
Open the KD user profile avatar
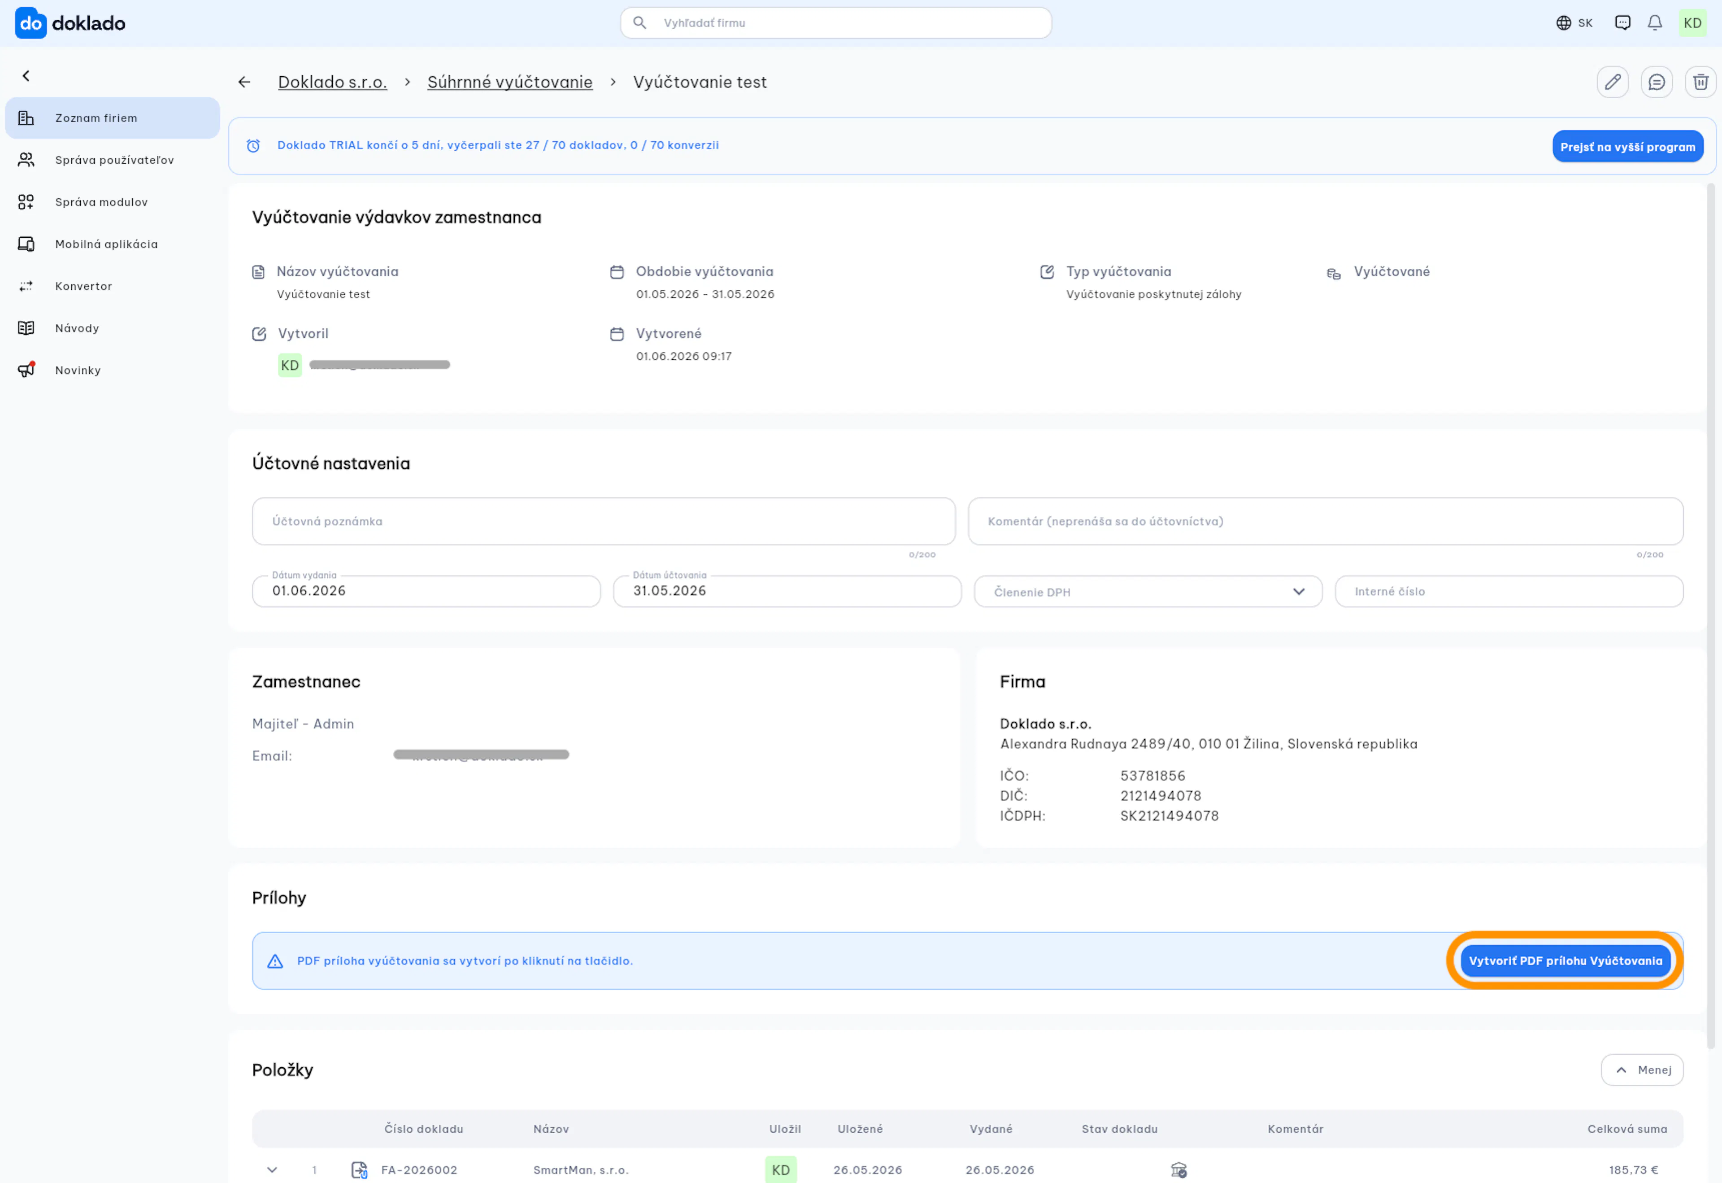[1692, 23]
